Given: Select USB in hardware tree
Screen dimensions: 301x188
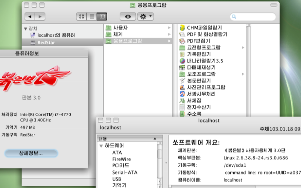Looking at the screenshot, I should [x=117, y=179].
